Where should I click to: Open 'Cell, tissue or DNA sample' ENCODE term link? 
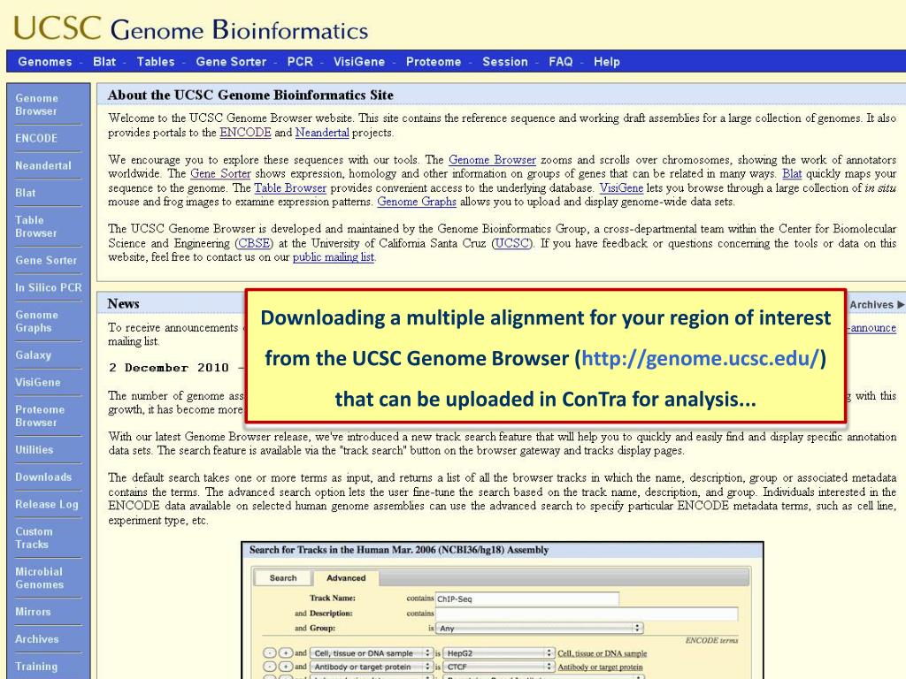coord(602,653)
